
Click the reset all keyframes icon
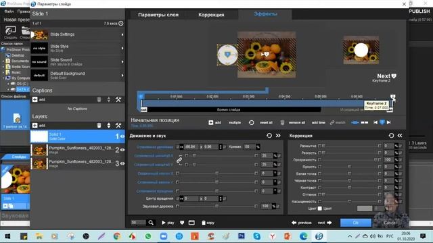point(251,122)
